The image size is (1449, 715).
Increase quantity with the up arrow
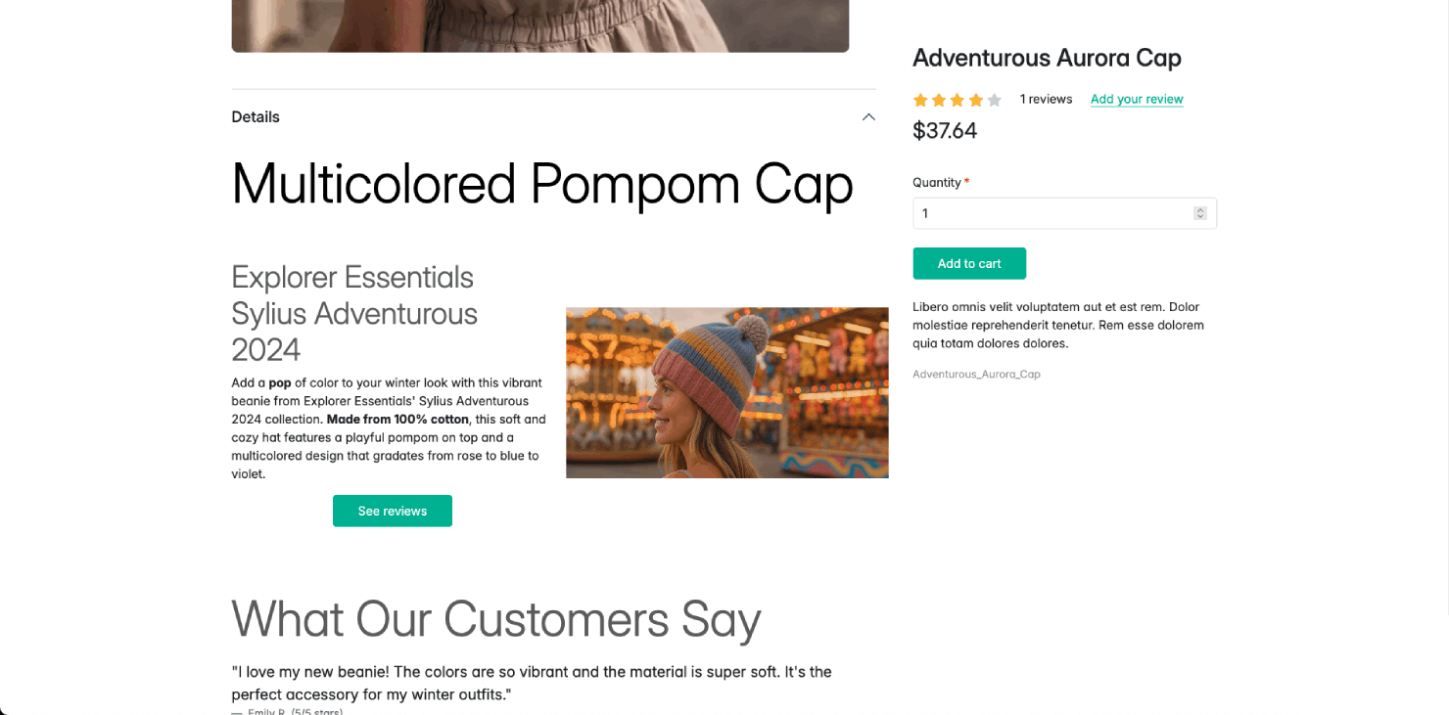1200,210
